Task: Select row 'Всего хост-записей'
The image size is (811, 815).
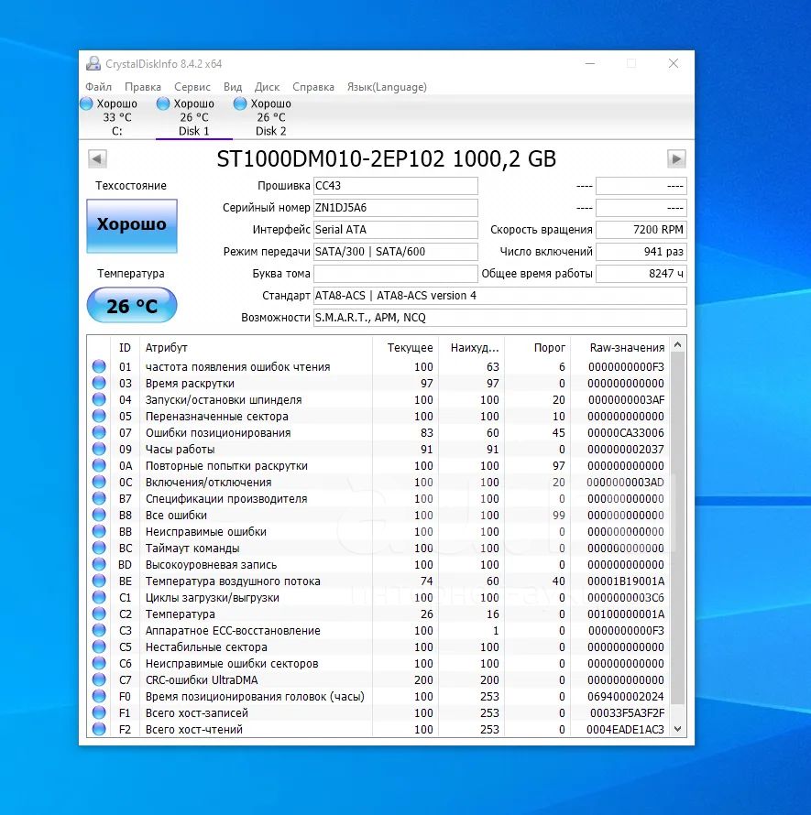Action: [378, 712]
